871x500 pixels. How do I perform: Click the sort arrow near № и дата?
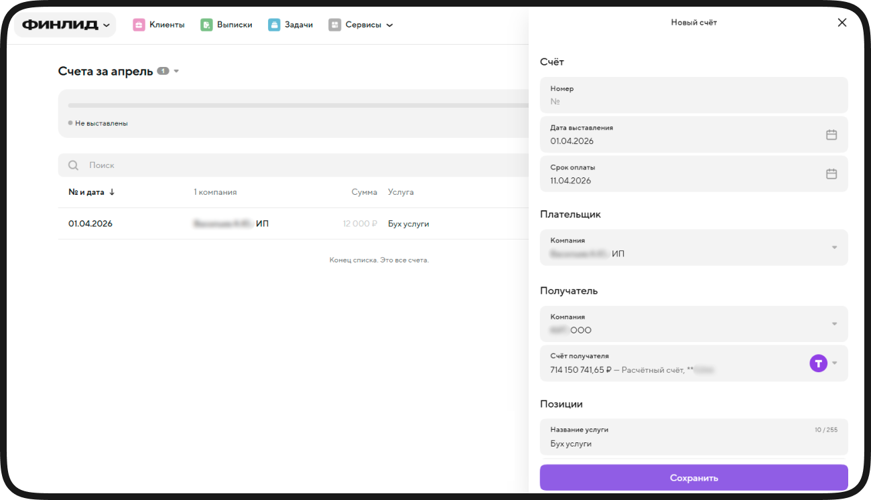pos(112,192)
